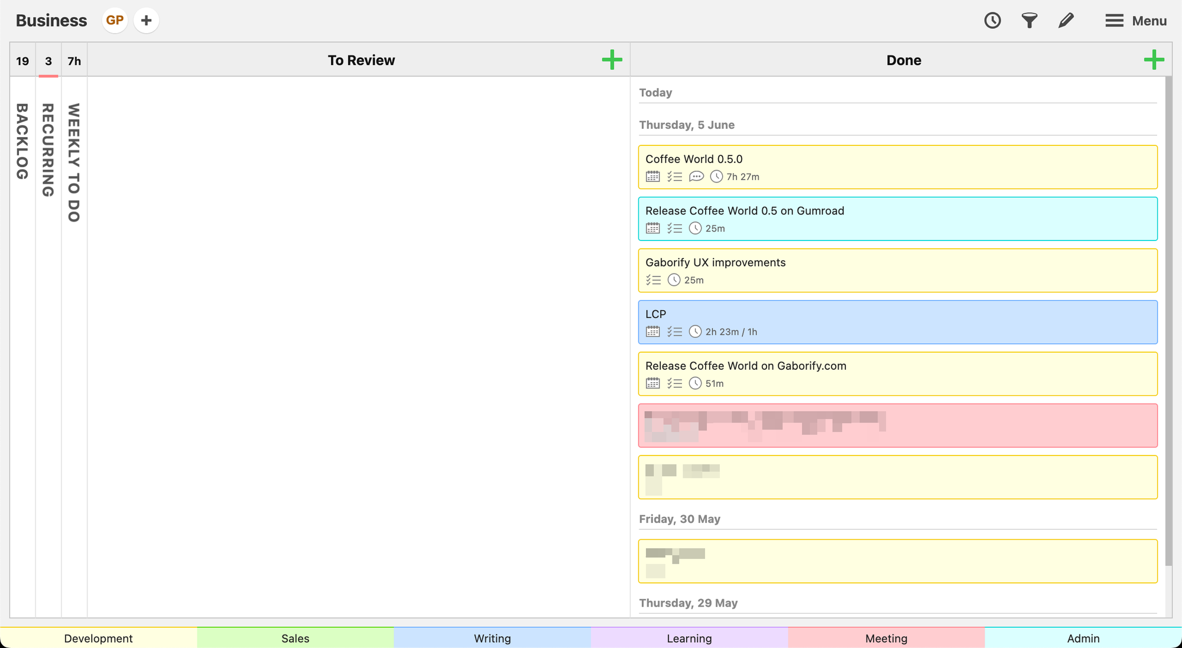This screenshot has width=1182, height=648.
Task: Click the pencil edit icon
Action: [1066, 21]
